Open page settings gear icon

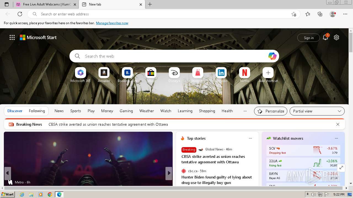336,37
